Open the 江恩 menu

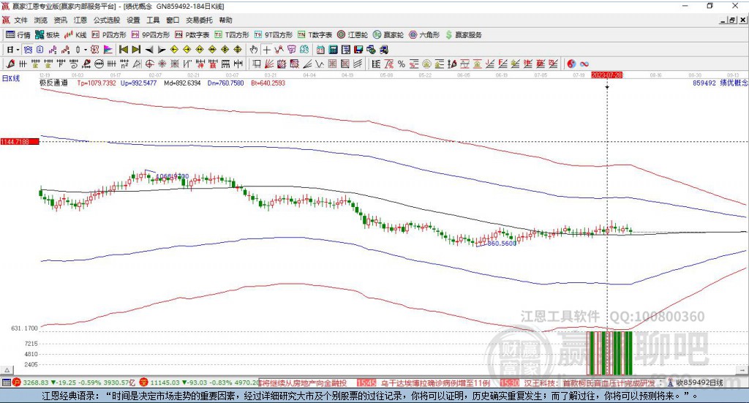pos(80,20)
